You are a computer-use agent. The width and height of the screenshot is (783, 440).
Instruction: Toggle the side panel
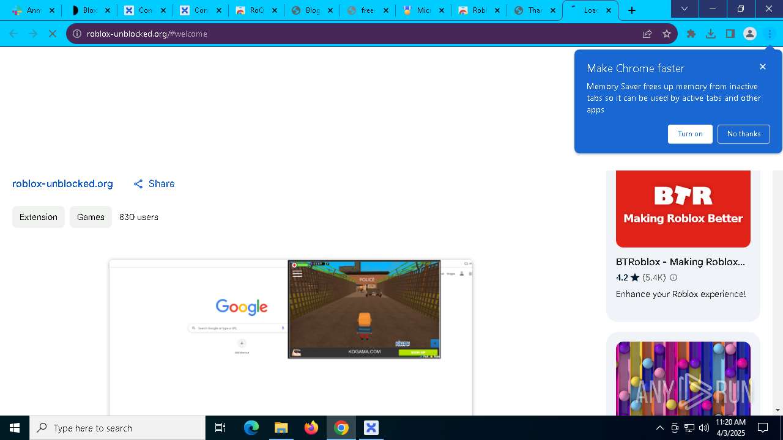(x=730, y=34)
